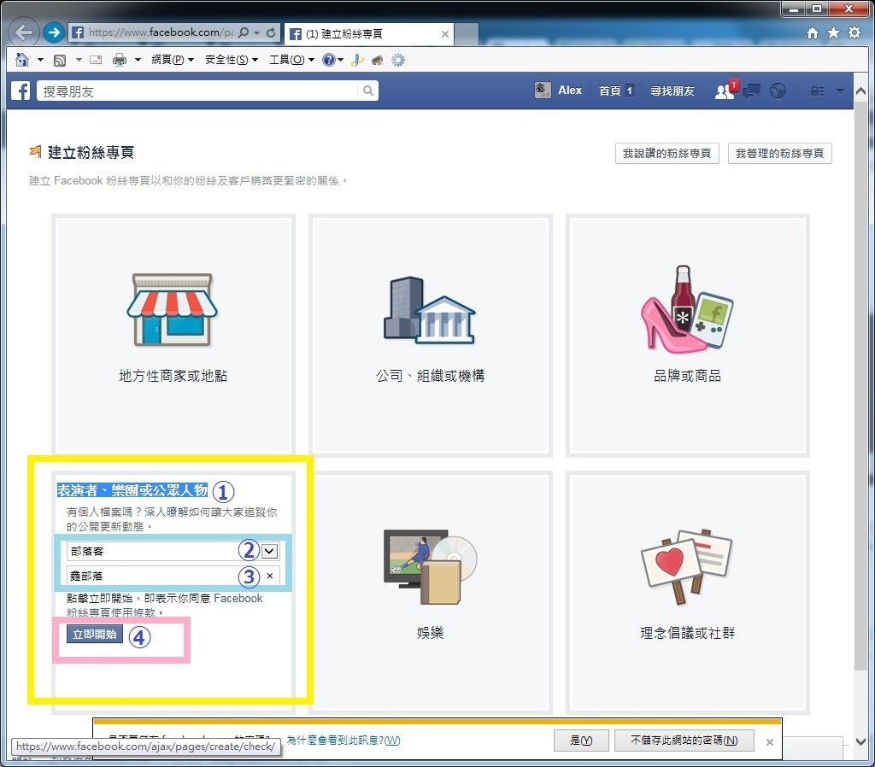Open the 工具(O) menu
The image size is (875, 767).
click(292, 60)
